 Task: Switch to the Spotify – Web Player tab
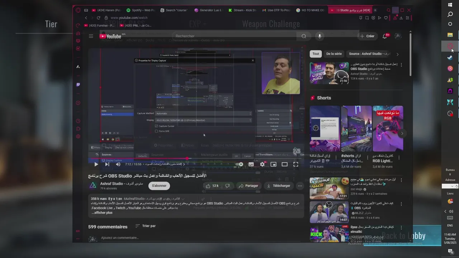coord(141,10)
